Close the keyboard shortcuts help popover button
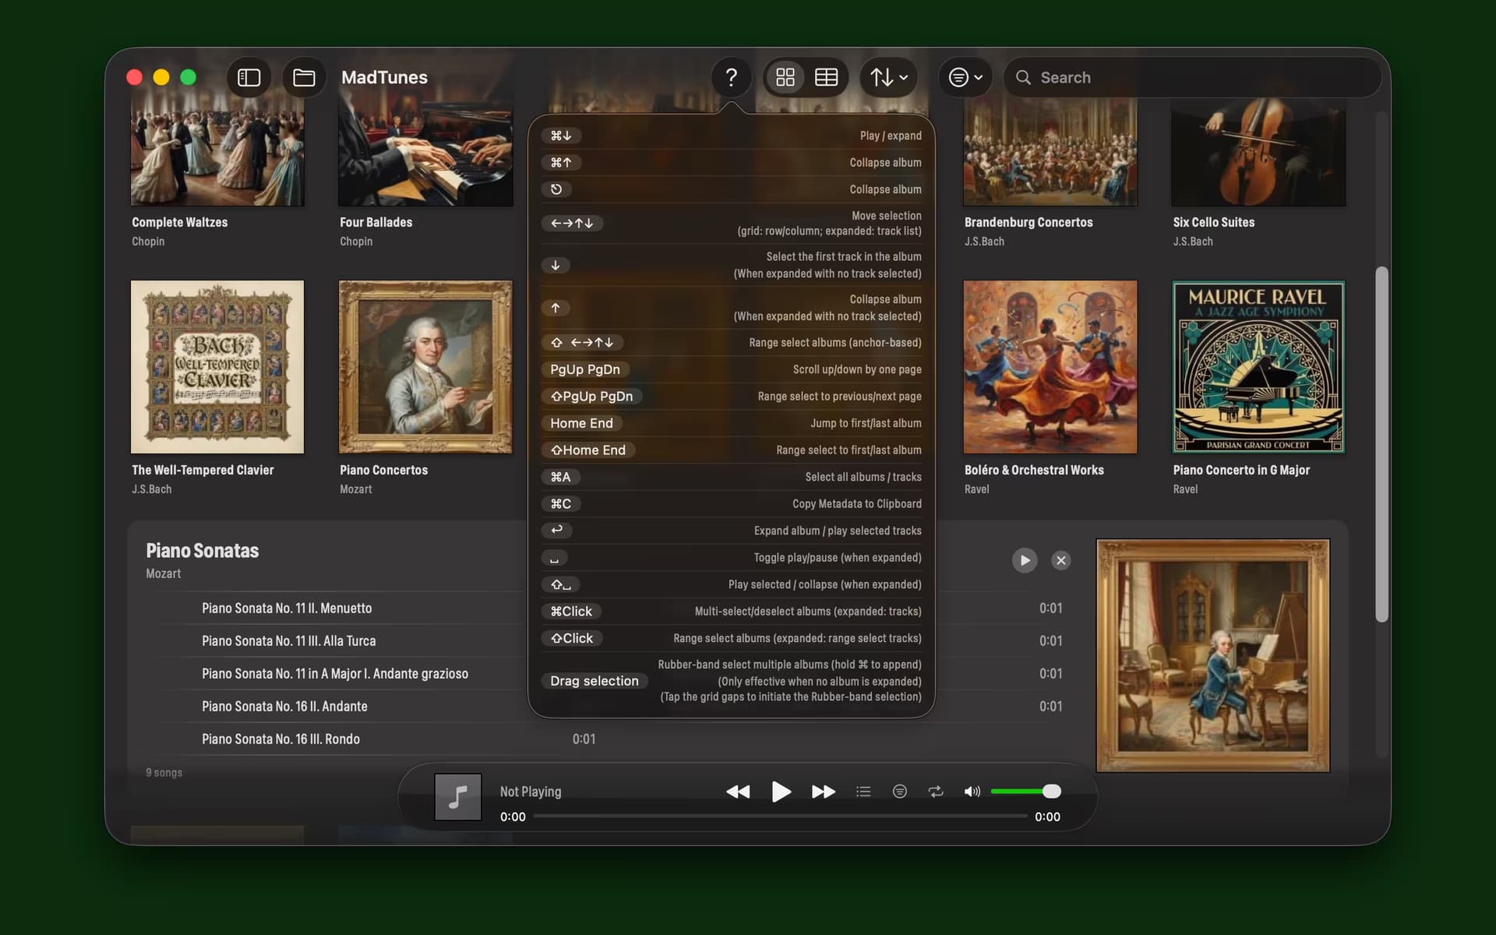Viewport: 1496px width, 935px height. (x=731, y=77)
